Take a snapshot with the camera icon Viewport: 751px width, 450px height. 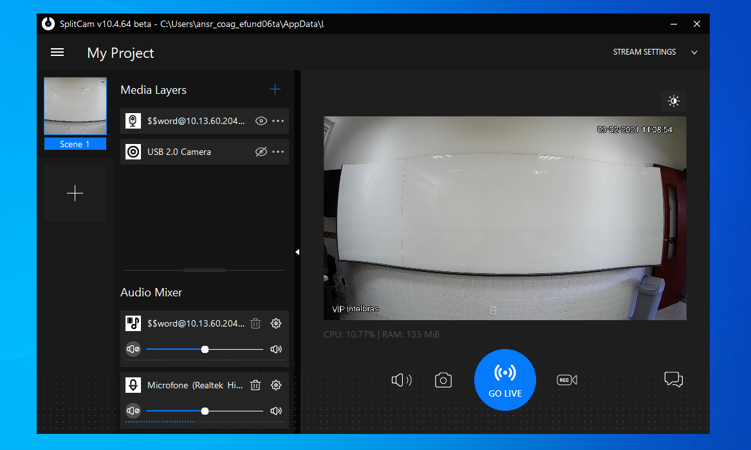coord(443,380)
